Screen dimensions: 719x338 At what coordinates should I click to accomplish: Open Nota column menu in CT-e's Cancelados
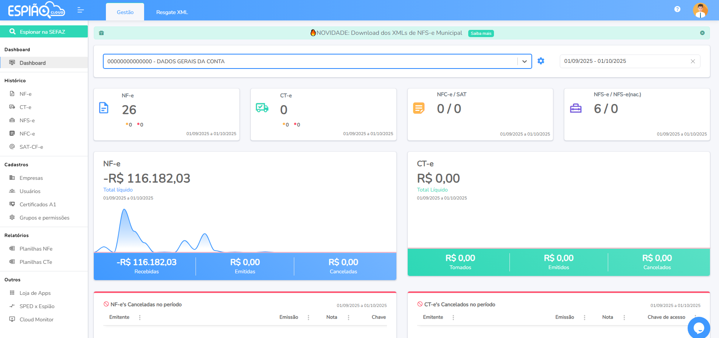tap(624, 318)
